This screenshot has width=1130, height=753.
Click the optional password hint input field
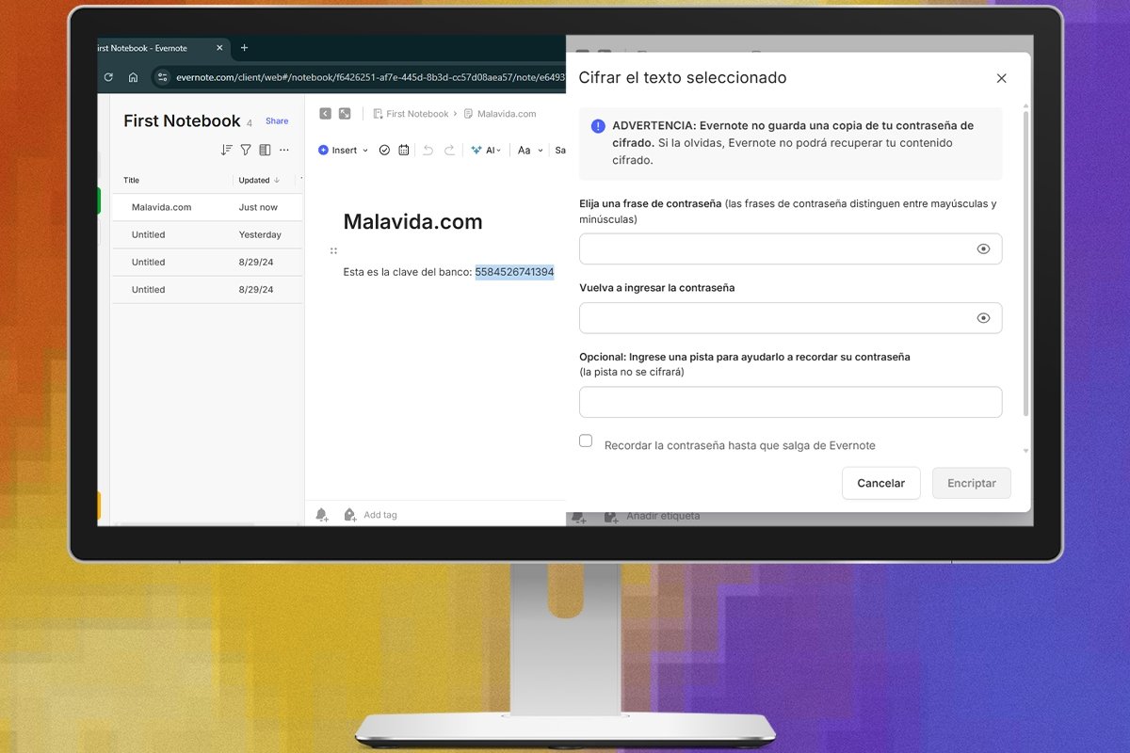tap(790, 402)
